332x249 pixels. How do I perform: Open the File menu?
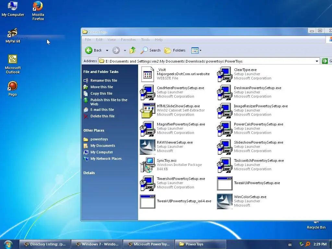[88, 40]
